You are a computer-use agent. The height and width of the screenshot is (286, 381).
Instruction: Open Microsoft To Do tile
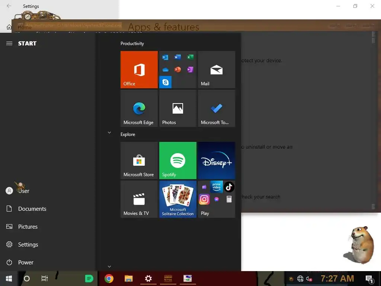217,108
